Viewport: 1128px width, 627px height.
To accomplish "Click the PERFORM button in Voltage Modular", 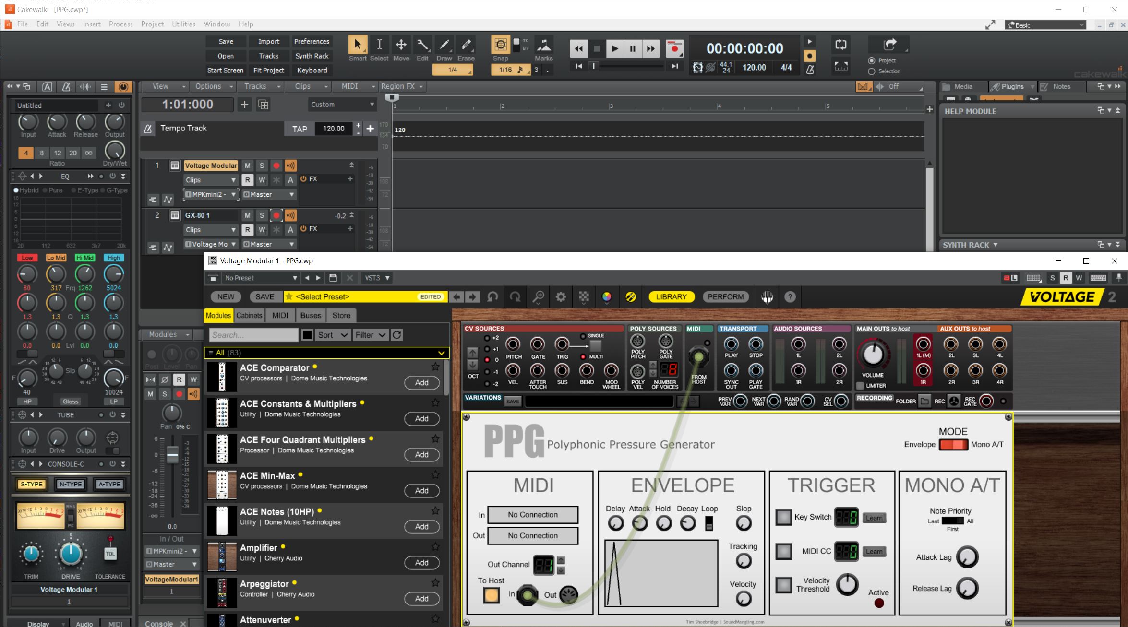I will [725, 296].
